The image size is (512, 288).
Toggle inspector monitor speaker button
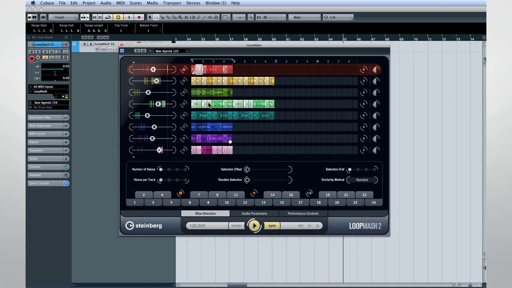click(39, 58)
